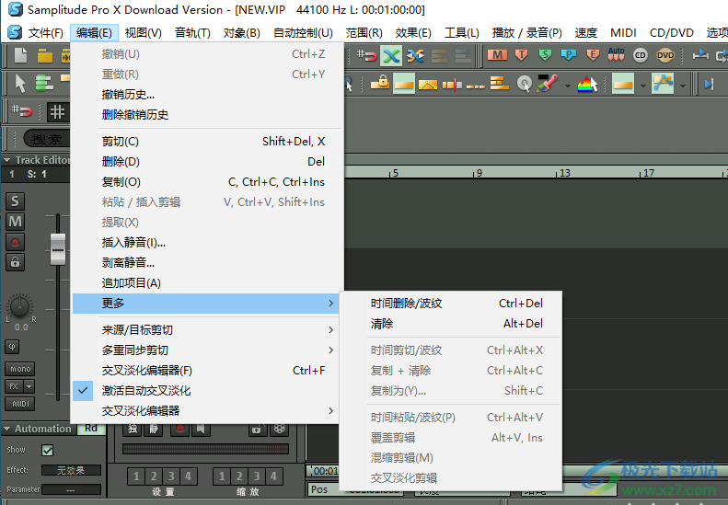Toggle the highlighted orange object mode icon
Screen dimensions: 728x505
[403, 84]
